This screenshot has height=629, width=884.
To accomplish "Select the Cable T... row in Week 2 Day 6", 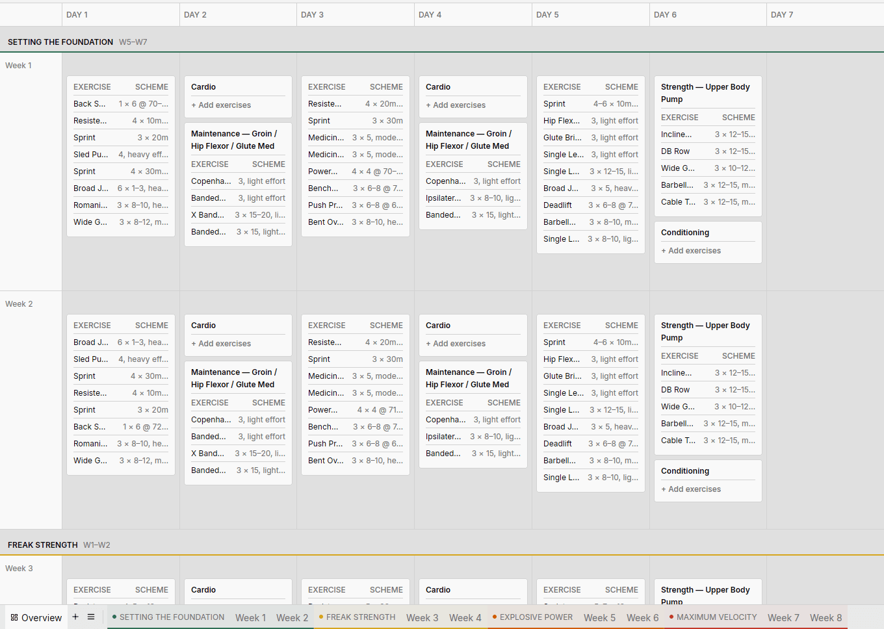I will pos(708,441).
